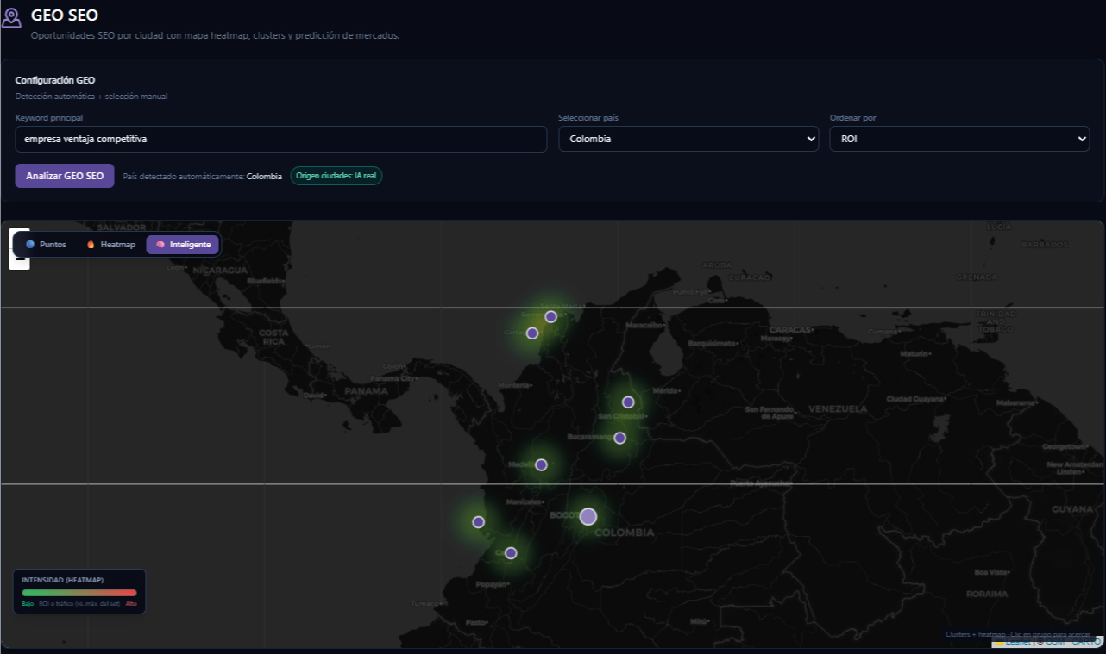The width and height of the screenshot is (1106, 654).
Task: Select the Bogotá cluster marker on map
Action: coord(588,516)
